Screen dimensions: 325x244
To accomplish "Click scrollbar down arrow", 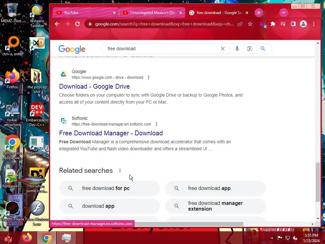I will pyautogui.click(x=318, y=219).
